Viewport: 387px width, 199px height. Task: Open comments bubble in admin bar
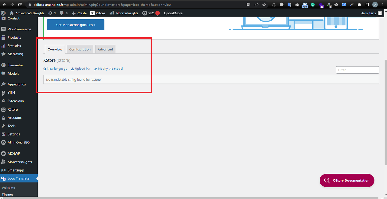64,13
